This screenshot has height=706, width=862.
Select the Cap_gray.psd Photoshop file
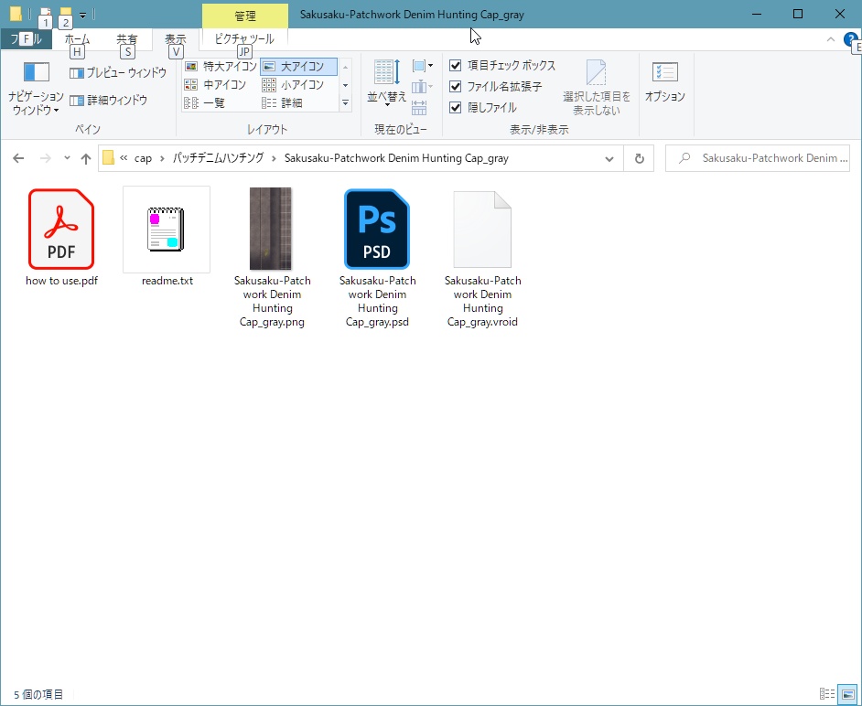coord(377,257)
